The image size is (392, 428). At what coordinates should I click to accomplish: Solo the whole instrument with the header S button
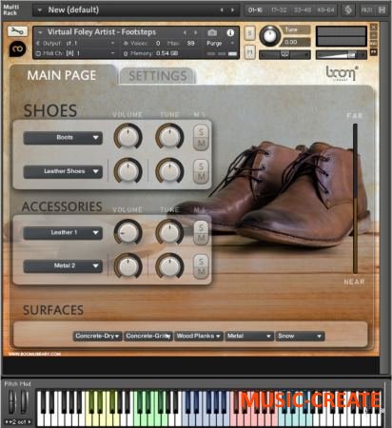250,33
